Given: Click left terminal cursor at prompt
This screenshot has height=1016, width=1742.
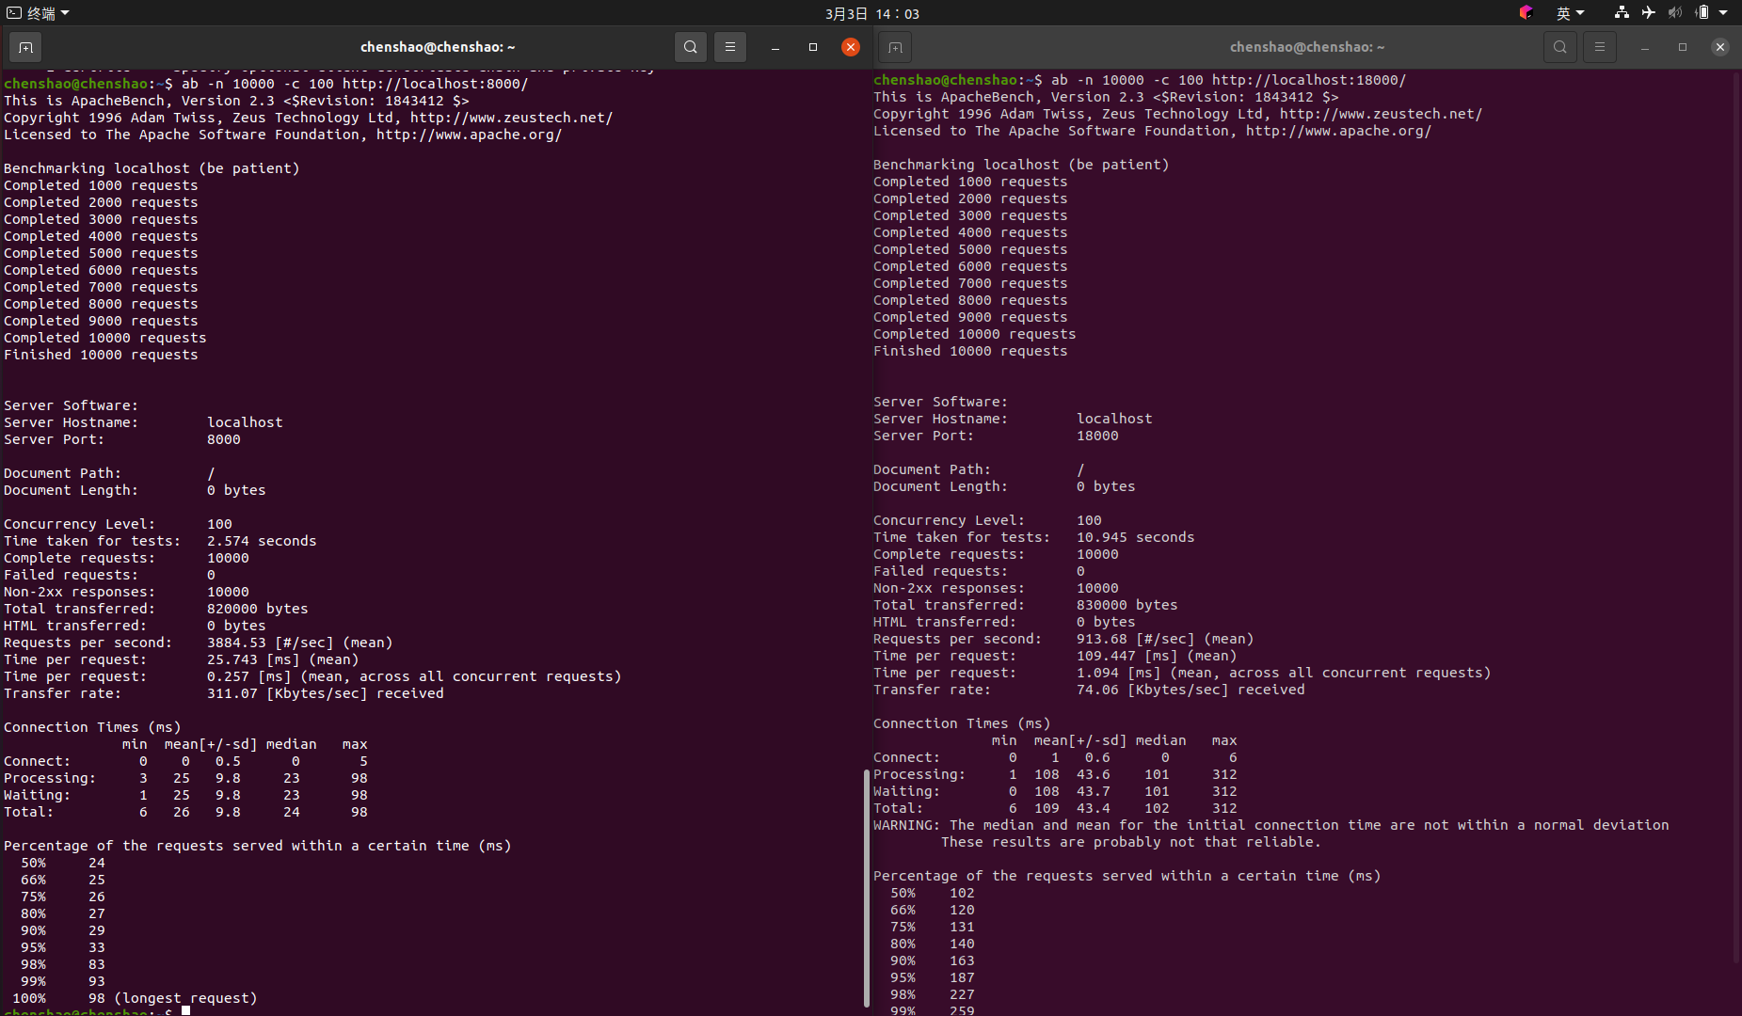Looking at the screenshot, I should (185, 1011).
